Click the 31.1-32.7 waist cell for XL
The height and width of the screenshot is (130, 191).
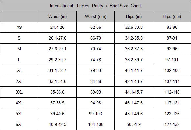coord(58,70)
